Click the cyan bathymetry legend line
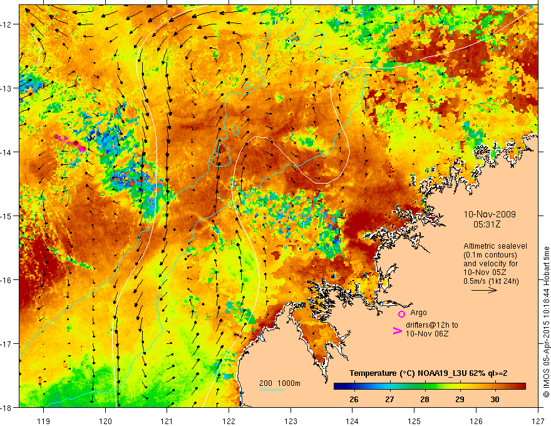Screen dimensions: 551x426 [271, 390]
